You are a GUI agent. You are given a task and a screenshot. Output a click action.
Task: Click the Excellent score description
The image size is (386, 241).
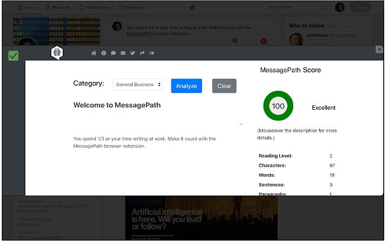(x=323, y=108)
